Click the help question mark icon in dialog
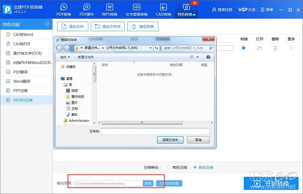 (208, 57)
